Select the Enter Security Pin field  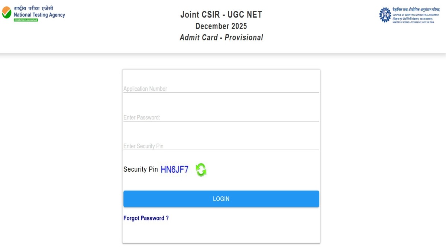click(x=221, y=146)
